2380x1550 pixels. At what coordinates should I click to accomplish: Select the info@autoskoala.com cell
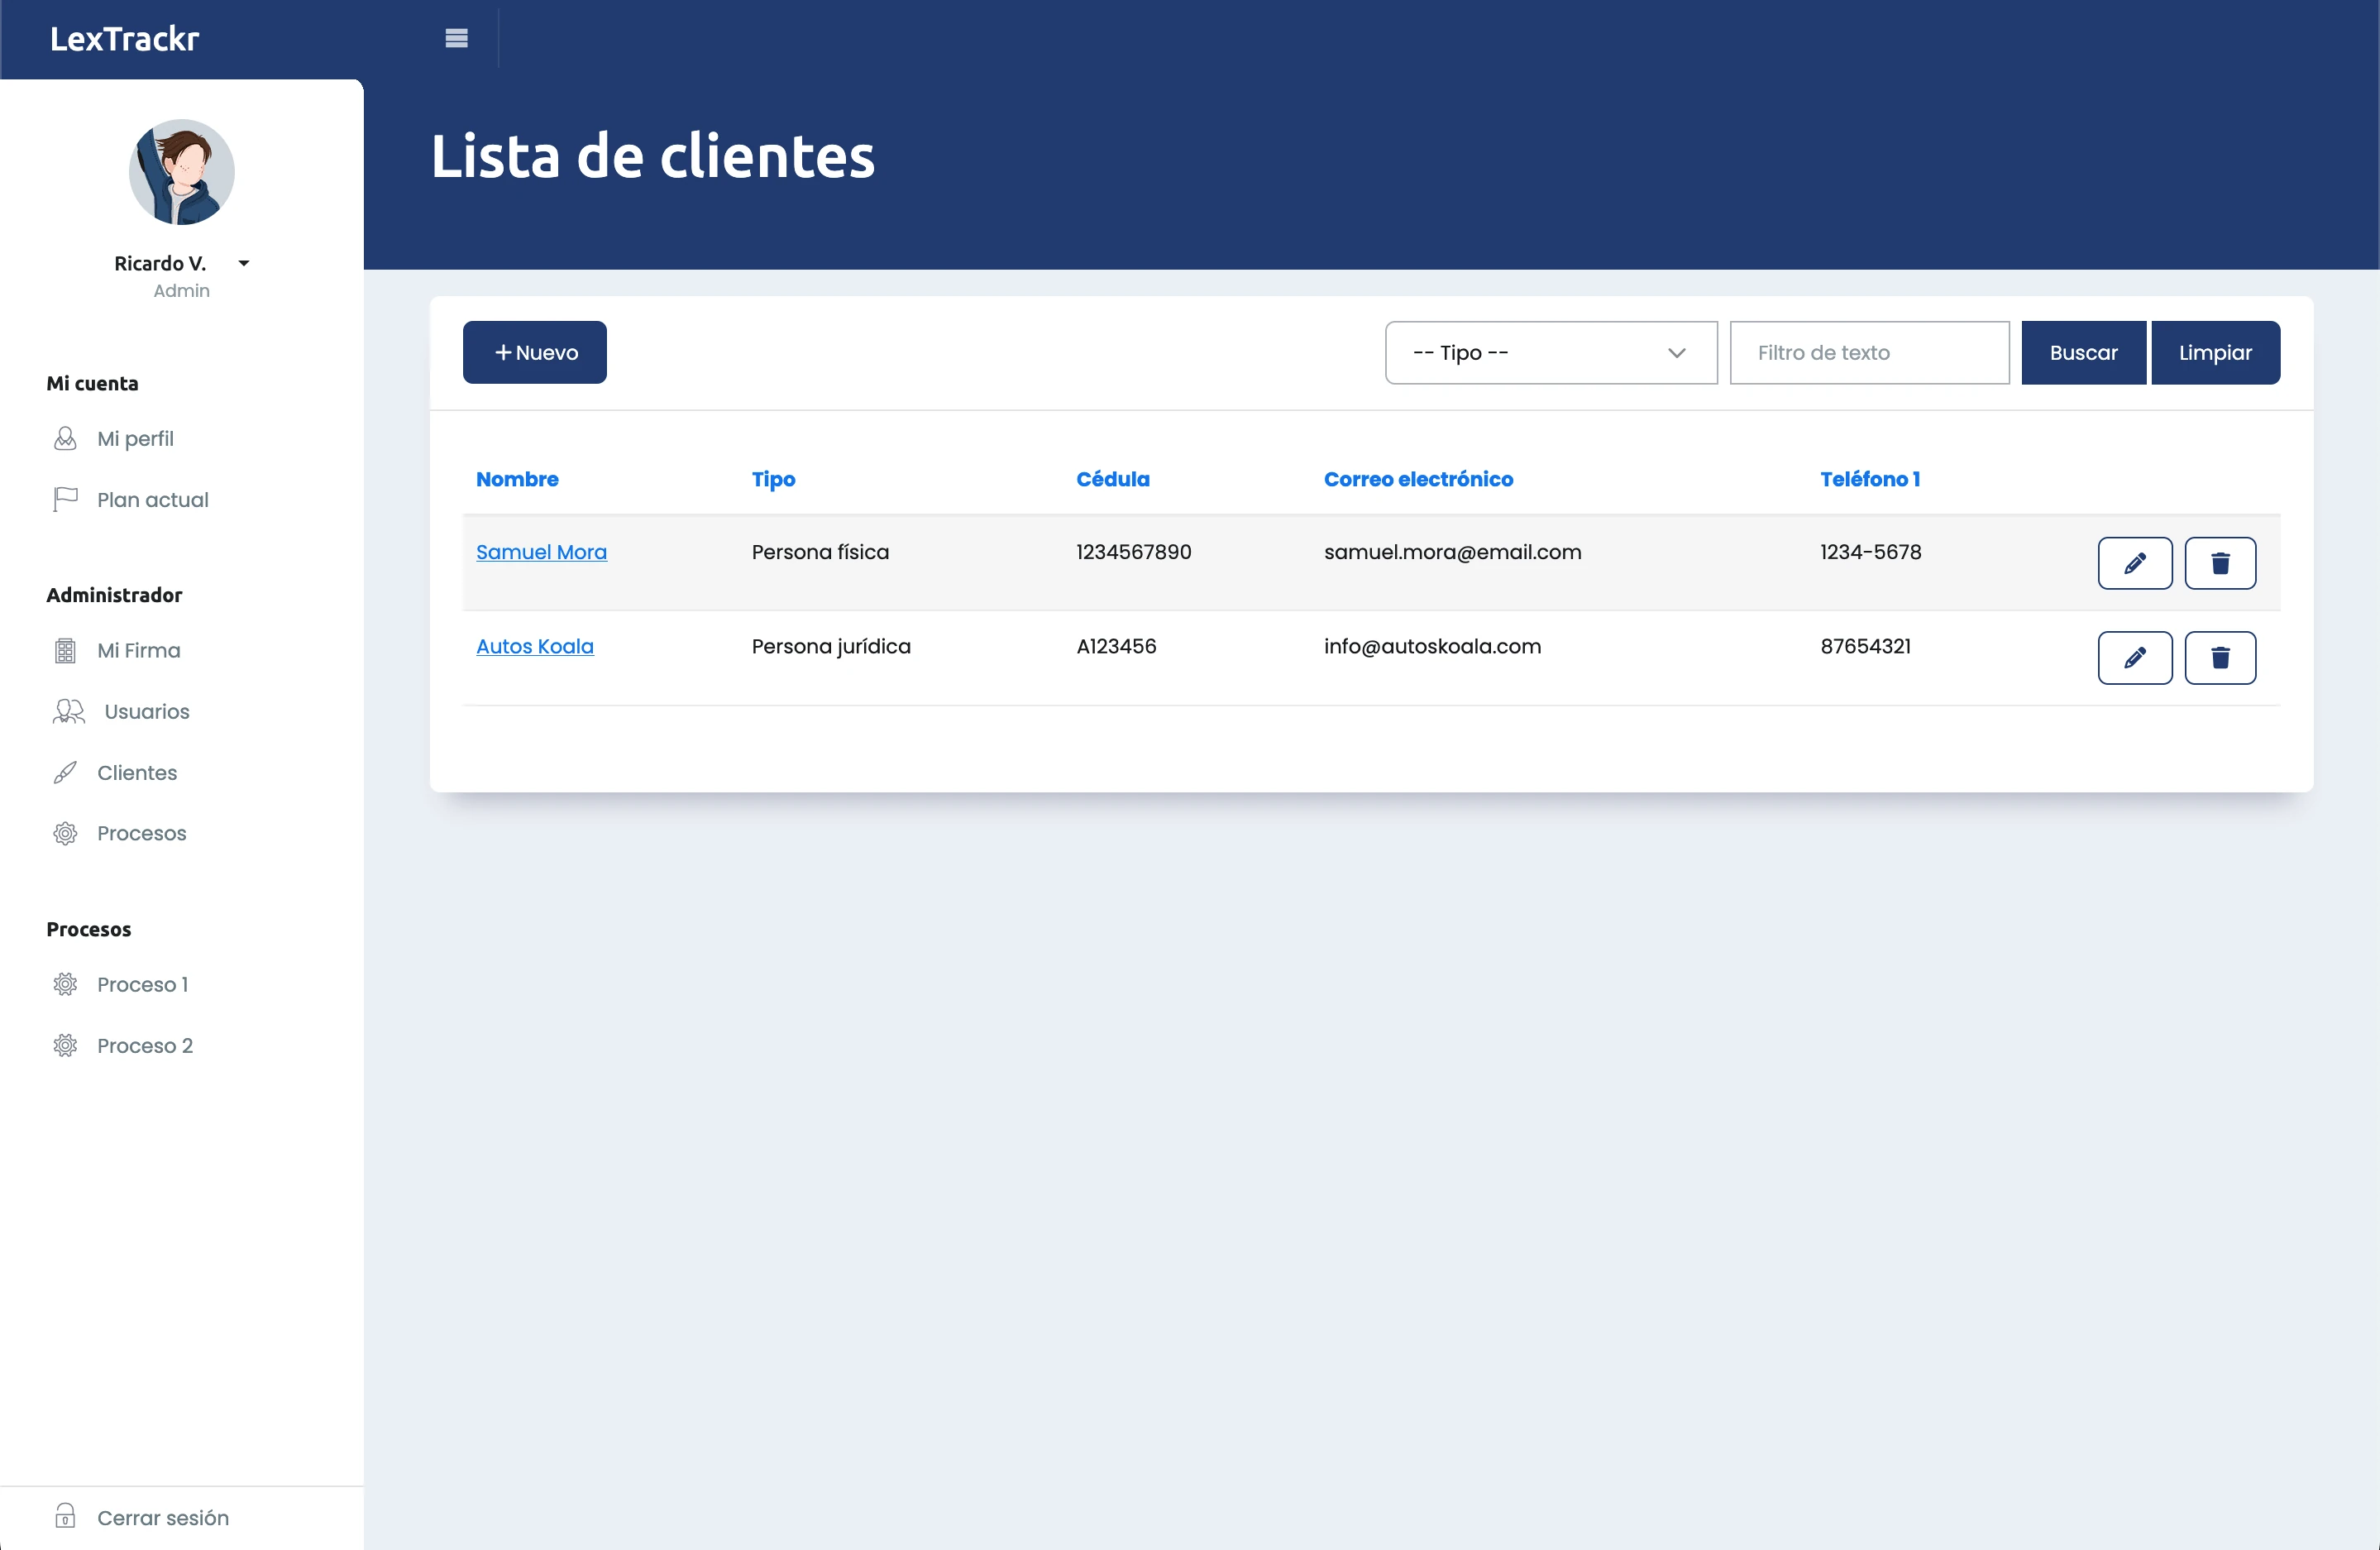click(1432, 647)
